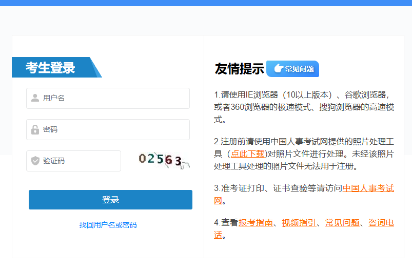The width and height of the screenshot is (412, 268).
Task: Click the 验证码 captcha input field
Action: coord(73,161)
